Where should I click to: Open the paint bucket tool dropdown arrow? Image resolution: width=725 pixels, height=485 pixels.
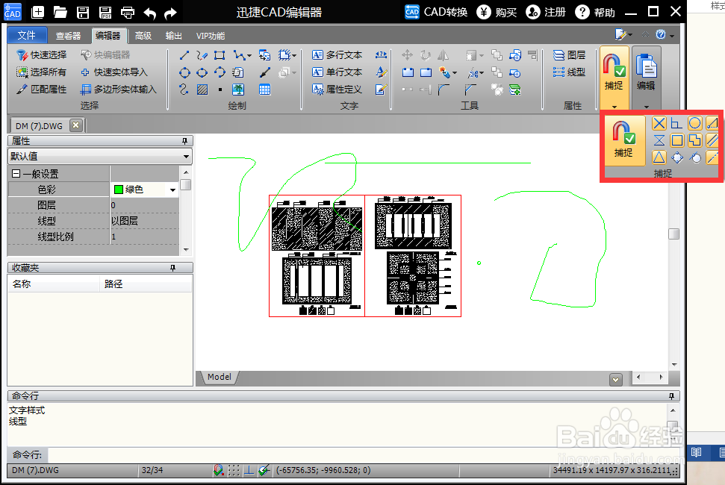point(455,73)
